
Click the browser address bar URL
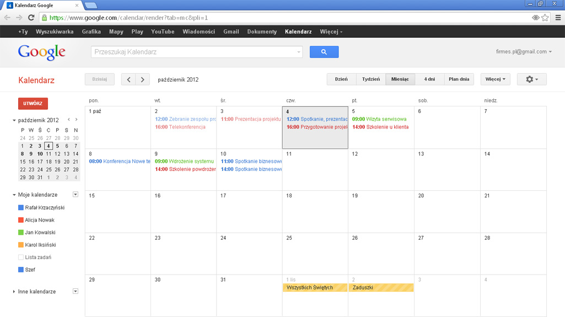(x=128, y=18)
